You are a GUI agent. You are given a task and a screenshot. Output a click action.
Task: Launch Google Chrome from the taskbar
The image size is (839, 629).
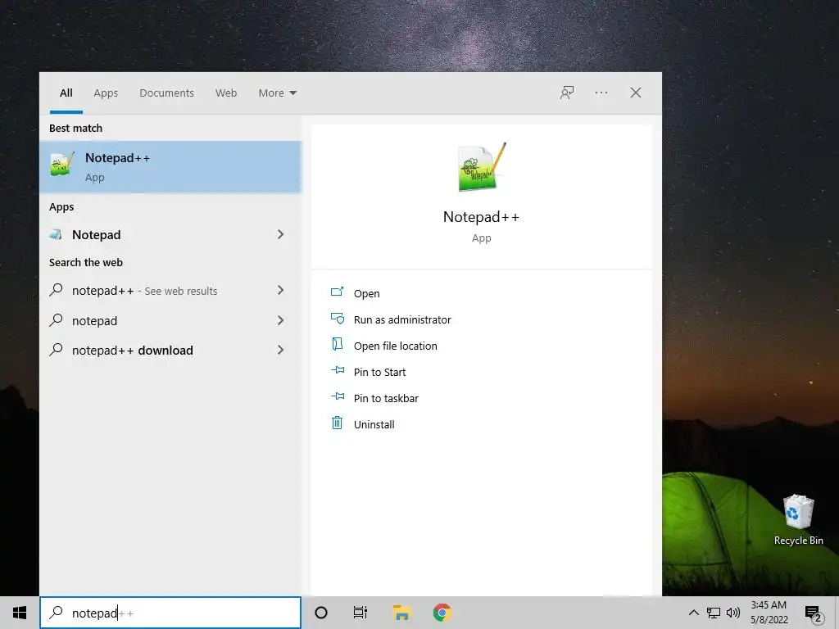[442, 613]
